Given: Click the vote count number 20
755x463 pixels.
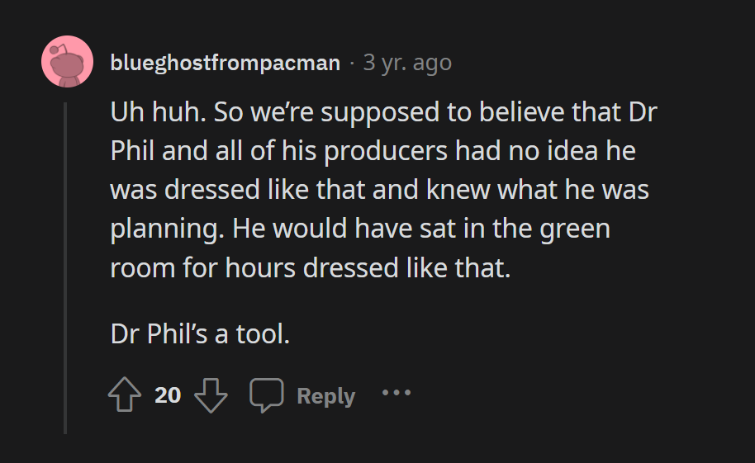Looking at the screenshot, I should (x=168, y=395).
